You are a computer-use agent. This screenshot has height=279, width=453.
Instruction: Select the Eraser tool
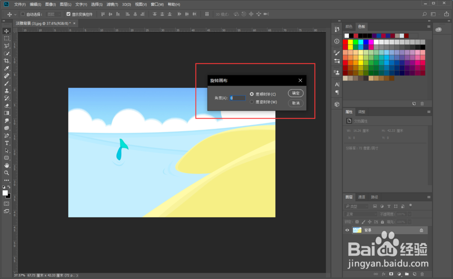[6, 106]
